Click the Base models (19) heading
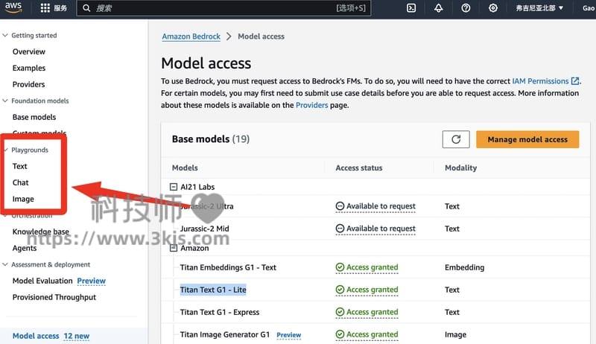 coord(211,139)
